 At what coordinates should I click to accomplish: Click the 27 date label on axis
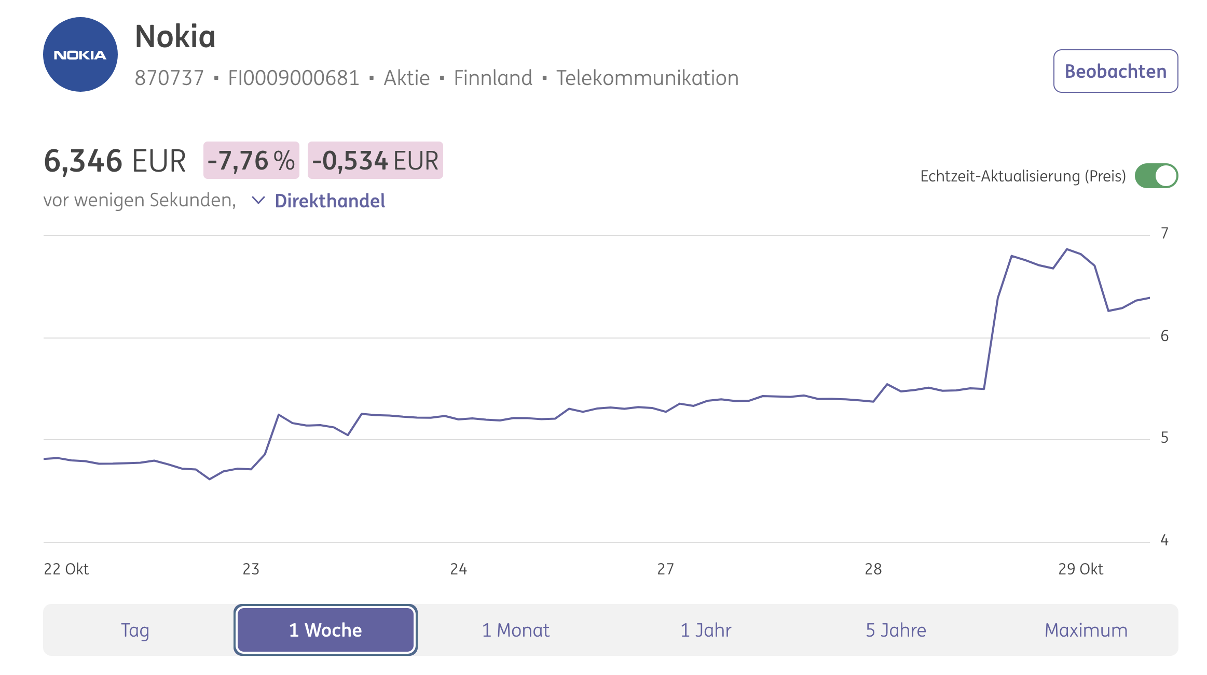tap(665, 569)
